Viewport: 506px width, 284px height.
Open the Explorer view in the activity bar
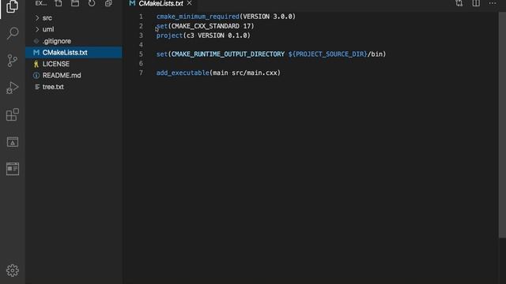[13, 6]
